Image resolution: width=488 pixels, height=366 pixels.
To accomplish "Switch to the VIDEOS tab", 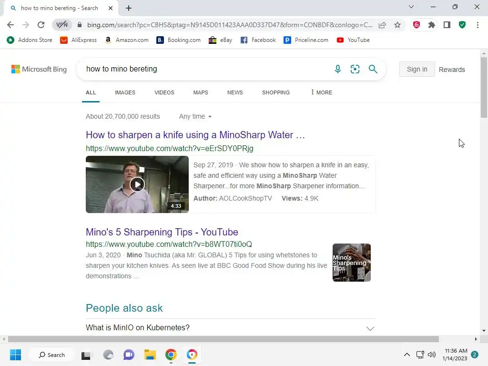I will point(164,92).
